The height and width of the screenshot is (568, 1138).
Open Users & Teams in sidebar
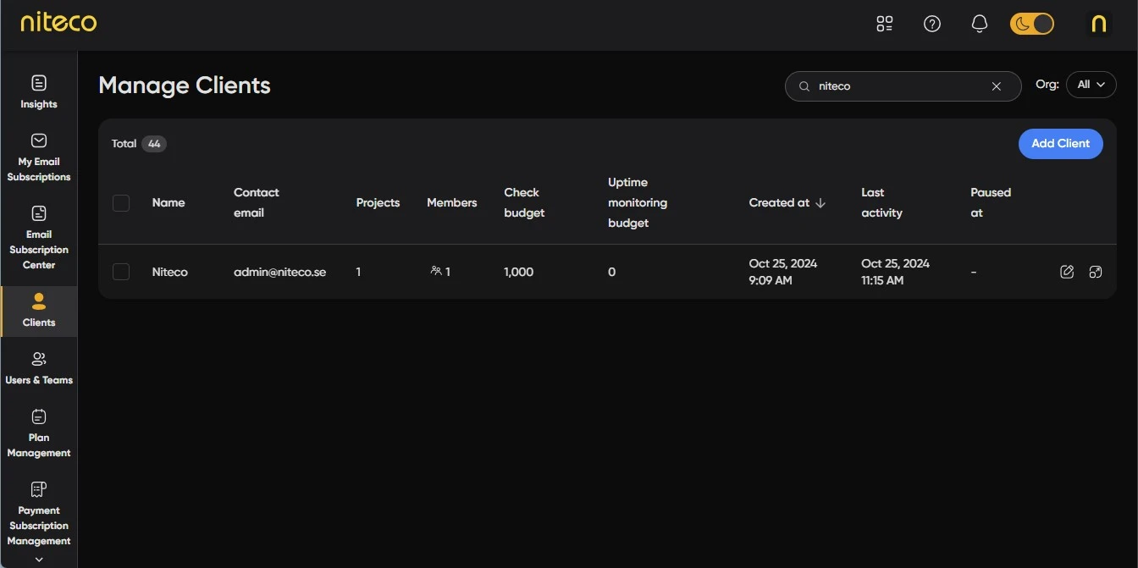tap(39, 368)
